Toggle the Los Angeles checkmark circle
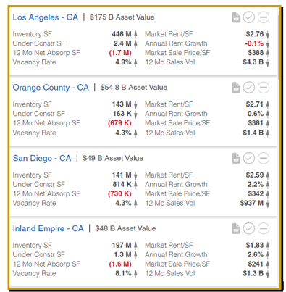286x292 pixels. click(x=249, y=17)
